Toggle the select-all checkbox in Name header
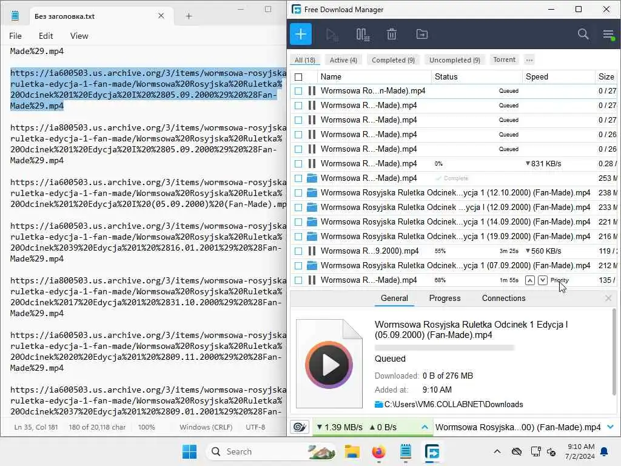The height and width of the screenshot is (466, 621). [x=298, y=77]
